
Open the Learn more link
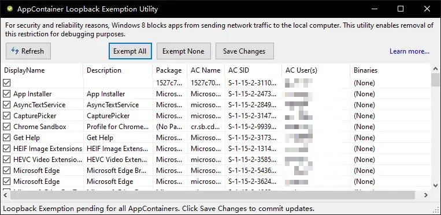(x=409, y=51)
